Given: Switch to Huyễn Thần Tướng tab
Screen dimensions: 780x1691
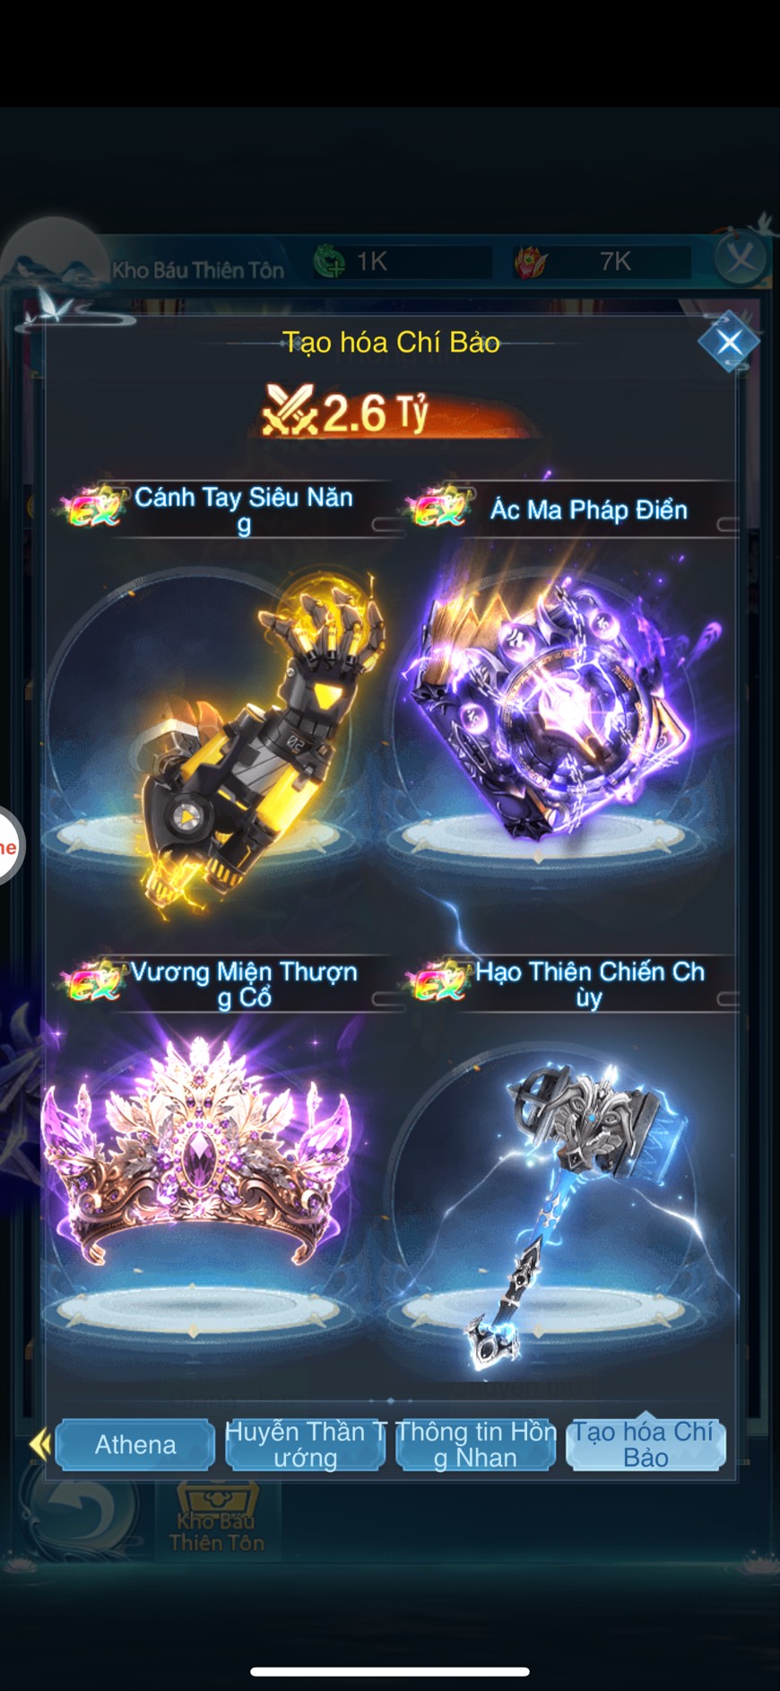Looking at the screenshot, I should point(306,1444).
